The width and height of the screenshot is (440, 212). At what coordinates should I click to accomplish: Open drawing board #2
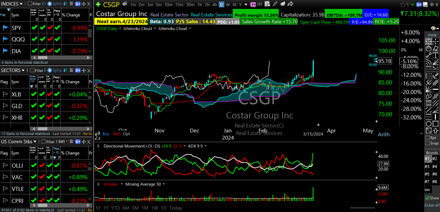click(x=435, y=159)
